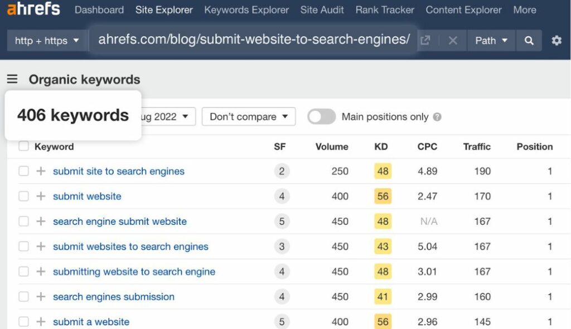Open Keywords Explorer

246,10
